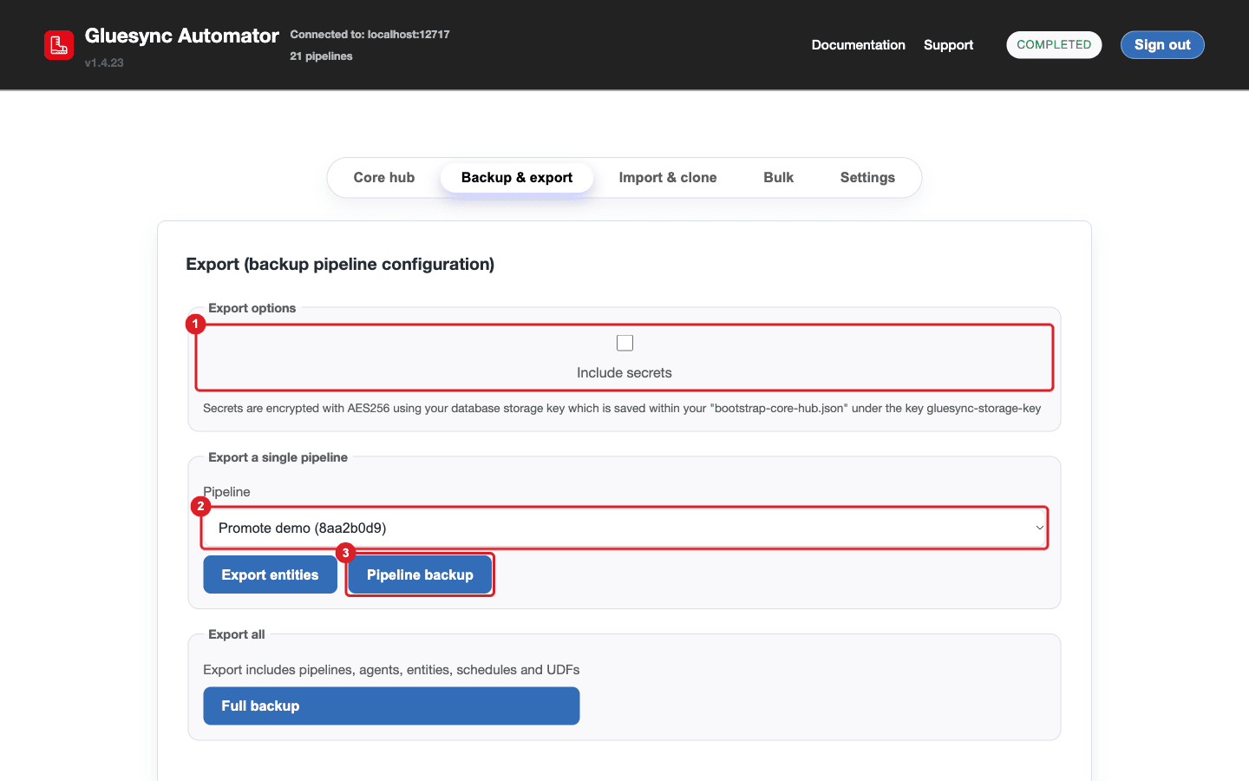Start the Pipeline backup
The height and width of the screenshot is (781, 1249).
click(420, 574)
